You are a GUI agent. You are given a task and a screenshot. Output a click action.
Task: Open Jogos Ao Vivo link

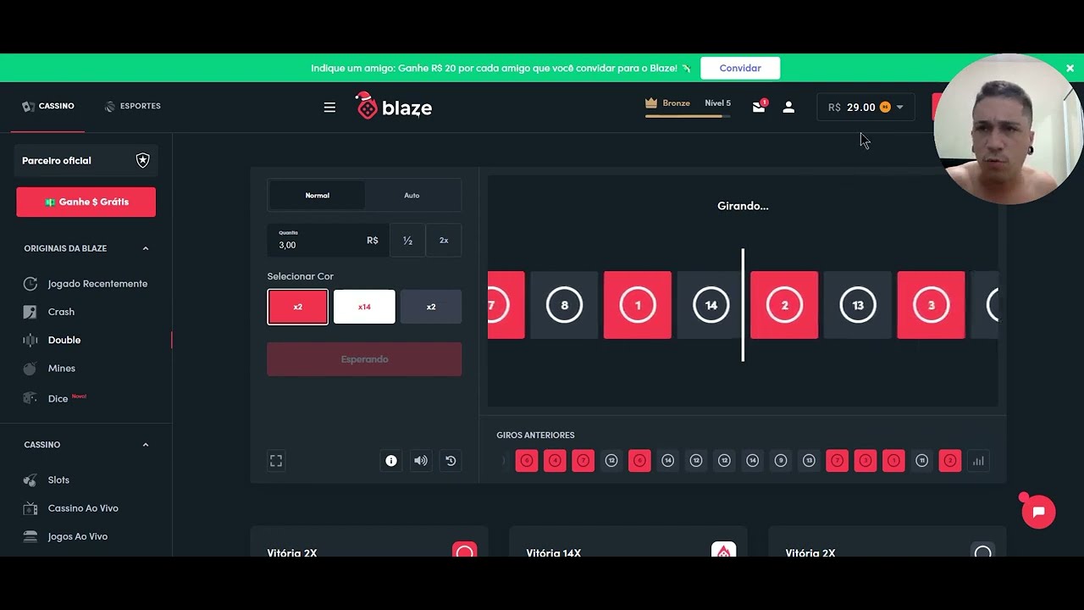click(x=78, y=536)
